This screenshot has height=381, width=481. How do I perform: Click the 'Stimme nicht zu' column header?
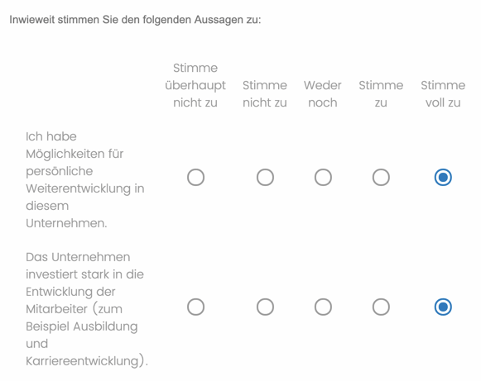click(265, 93)
